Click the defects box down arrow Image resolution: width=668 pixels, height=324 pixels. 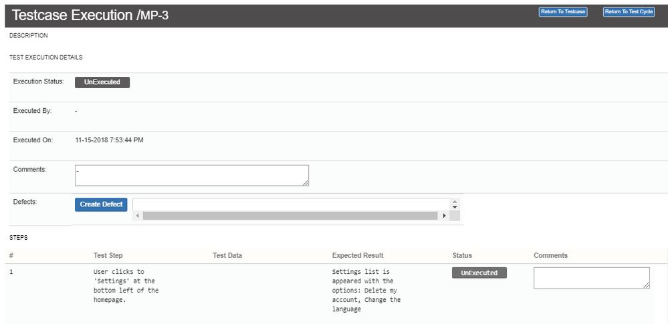click(x=455, y=207)
